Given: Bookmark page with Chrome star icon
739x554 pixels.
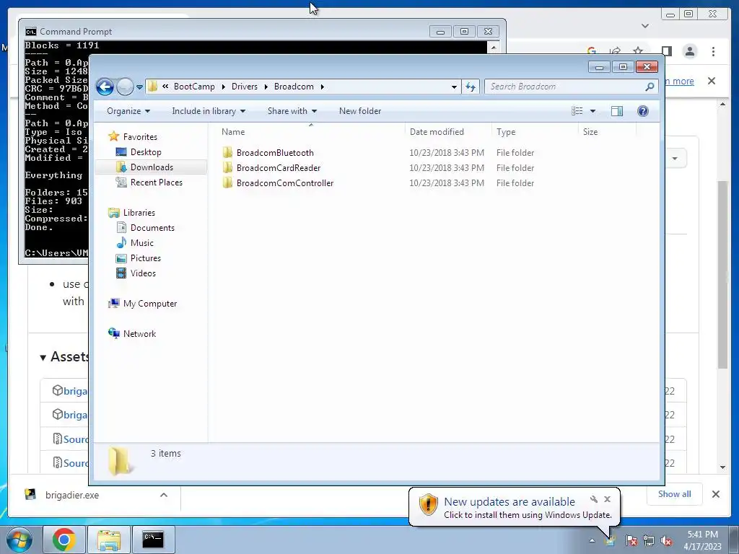Looking at the screenshot, I should point(638,51).
